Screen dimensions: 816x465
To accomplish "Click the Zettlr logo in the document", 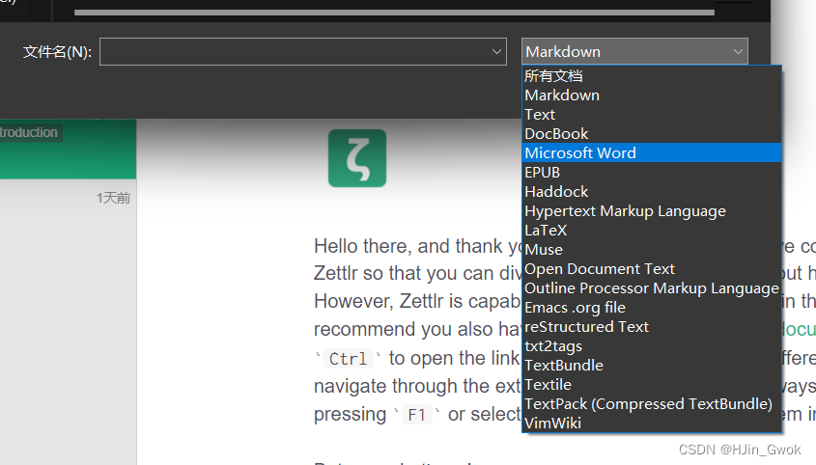I will click(357, 158).
